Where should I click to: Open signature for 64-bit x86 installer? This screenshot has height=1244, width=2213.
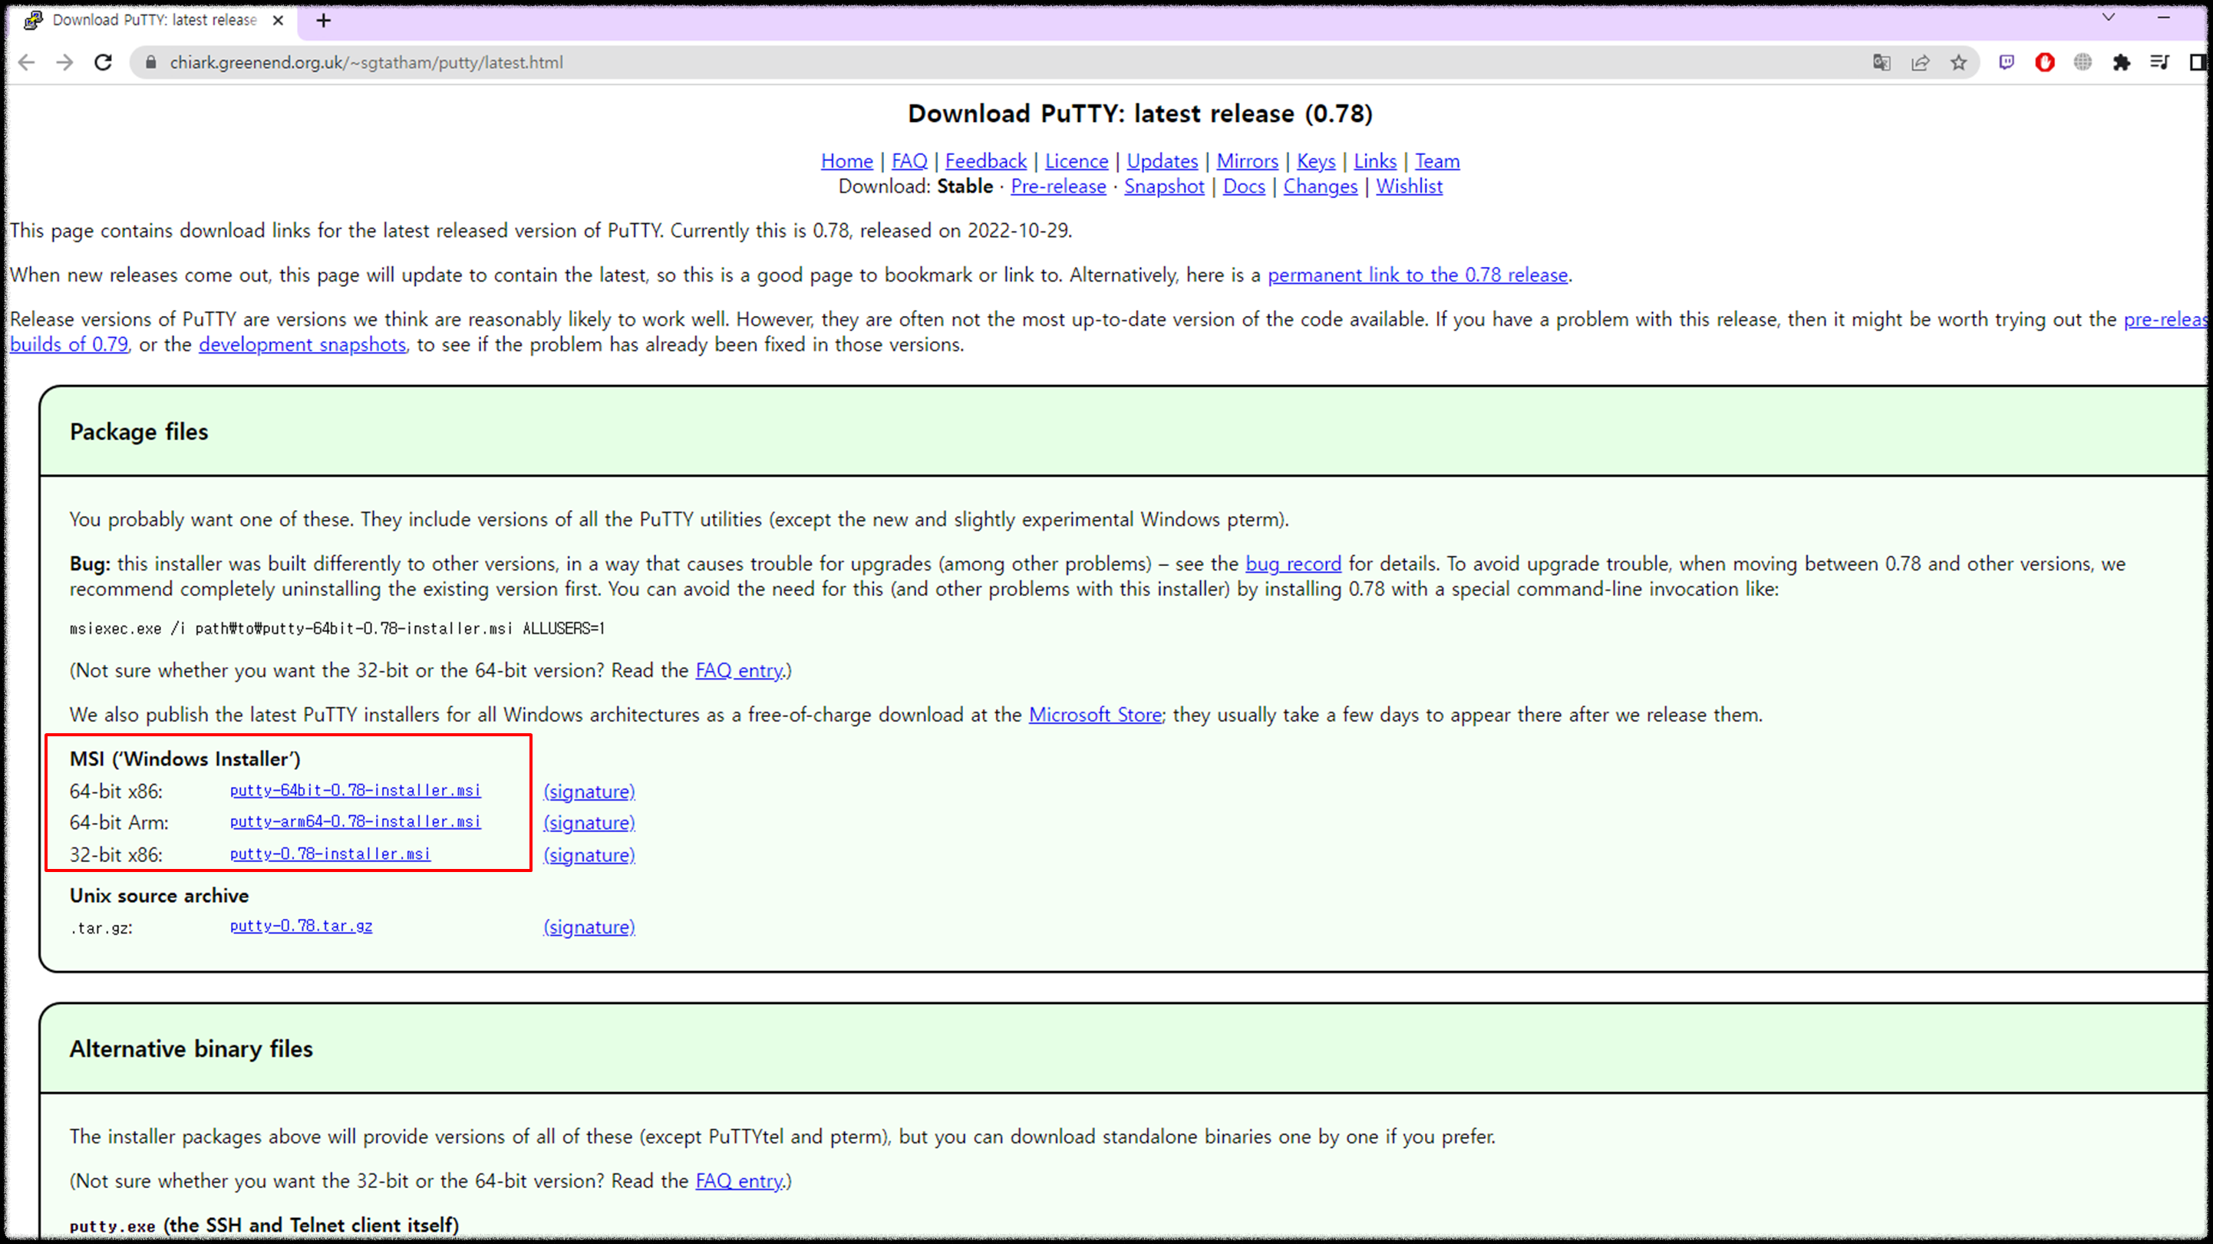click(x=589, y=791)
